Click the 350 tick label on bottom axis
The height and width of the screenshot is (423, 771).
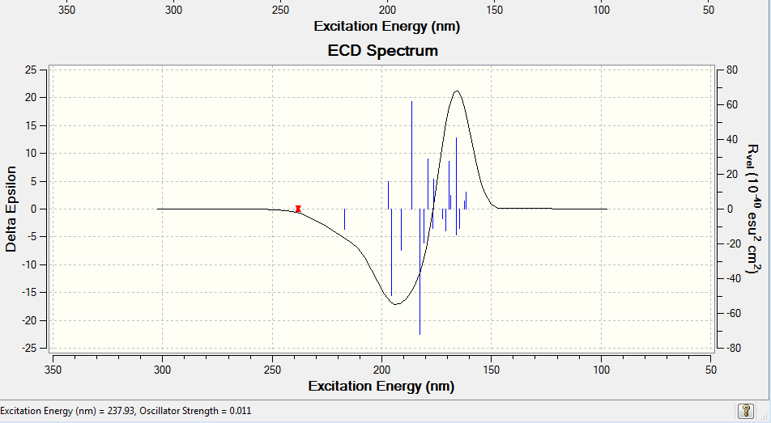point(53,370)
